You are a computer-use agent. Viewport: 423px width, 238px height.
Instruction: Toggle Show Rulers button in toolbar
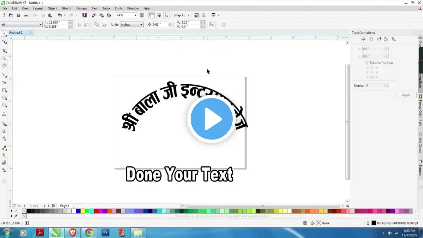point(151,15)
